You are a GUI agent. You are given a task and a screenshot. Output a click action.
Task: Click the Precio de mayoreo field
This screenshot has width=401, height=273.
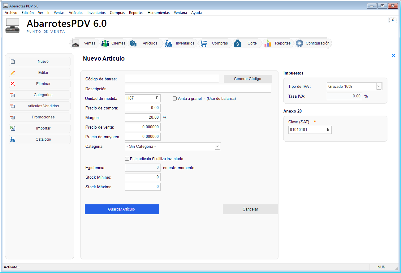(x=143, y=137)
